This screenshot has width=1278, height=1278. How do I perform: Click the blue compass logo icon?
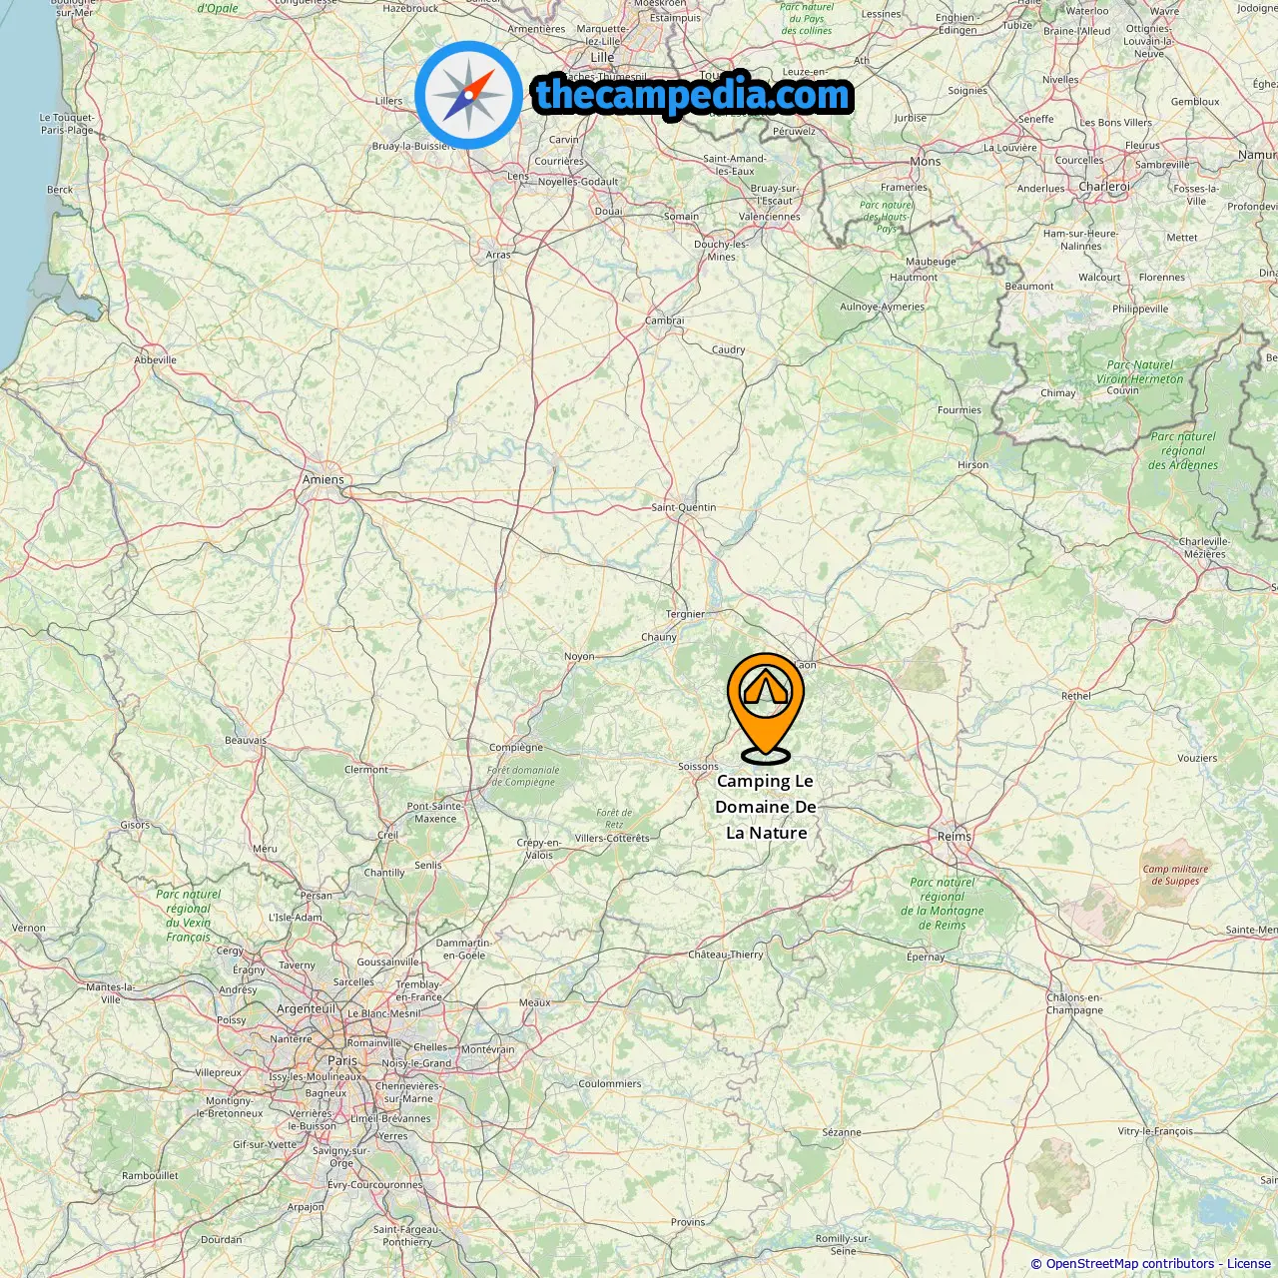tap(468, 96)
